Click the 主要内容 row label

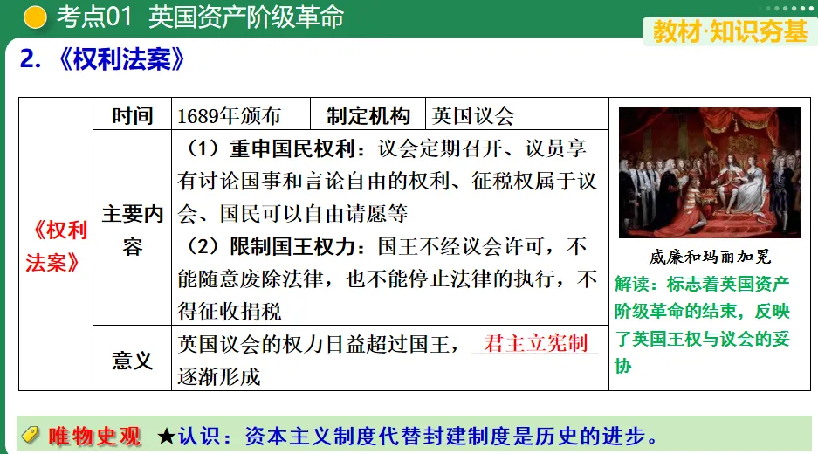pyautogui.click(x=133, y=230)
